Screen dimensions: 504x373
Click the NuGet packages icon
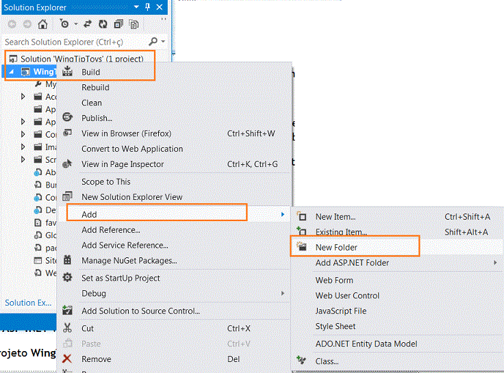pyautogui.click(x=67, y=259)
